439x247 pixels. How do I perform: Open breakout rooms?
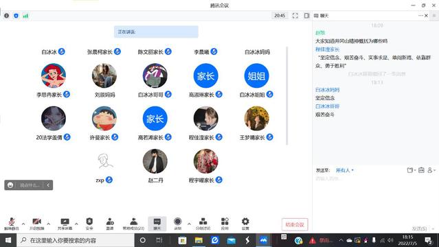click(203, 224)
